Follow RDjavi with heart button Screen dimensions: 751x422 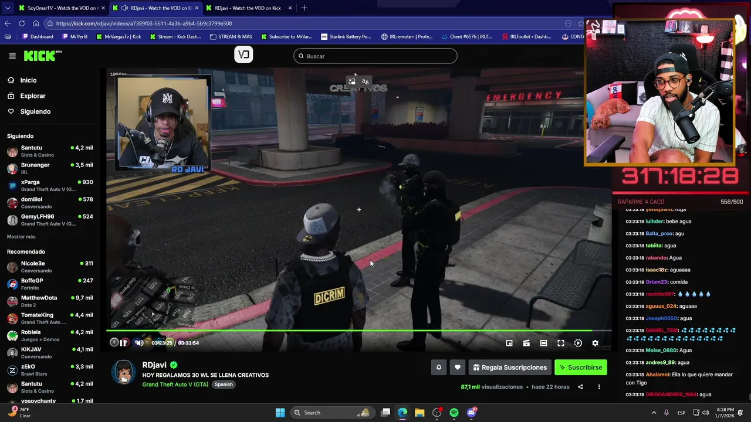pyautogui.click(x=458, y=367)
